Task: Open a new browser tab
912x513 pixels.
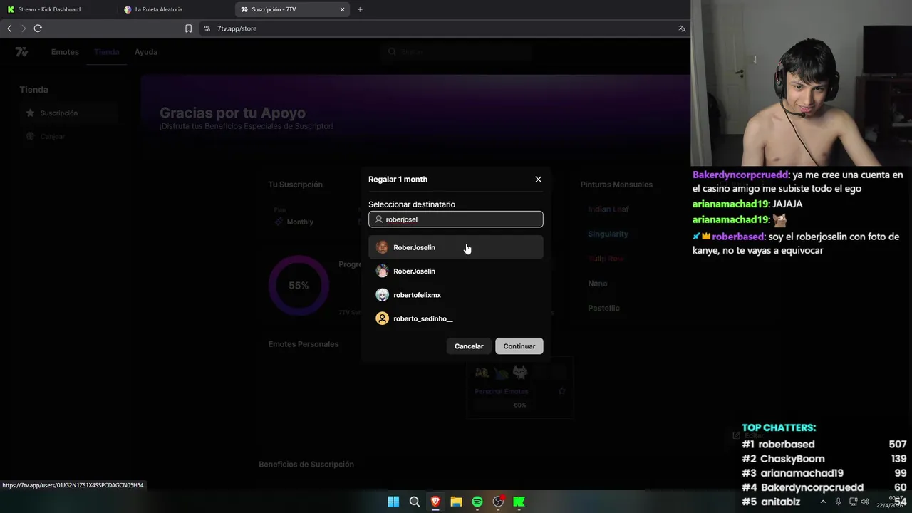Action: click(x=360, y=9)
